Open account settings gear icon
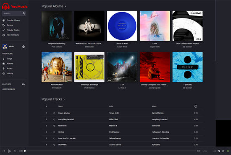 coord(24,46)
